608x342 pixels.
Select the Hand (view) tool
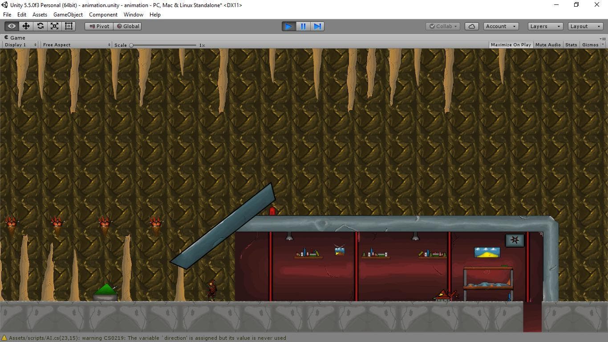(x=12, y=26)
